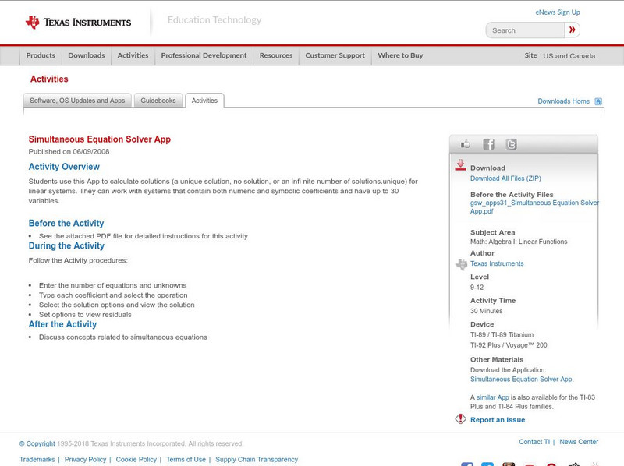Click the red download arrow icon

coord(460,165)
